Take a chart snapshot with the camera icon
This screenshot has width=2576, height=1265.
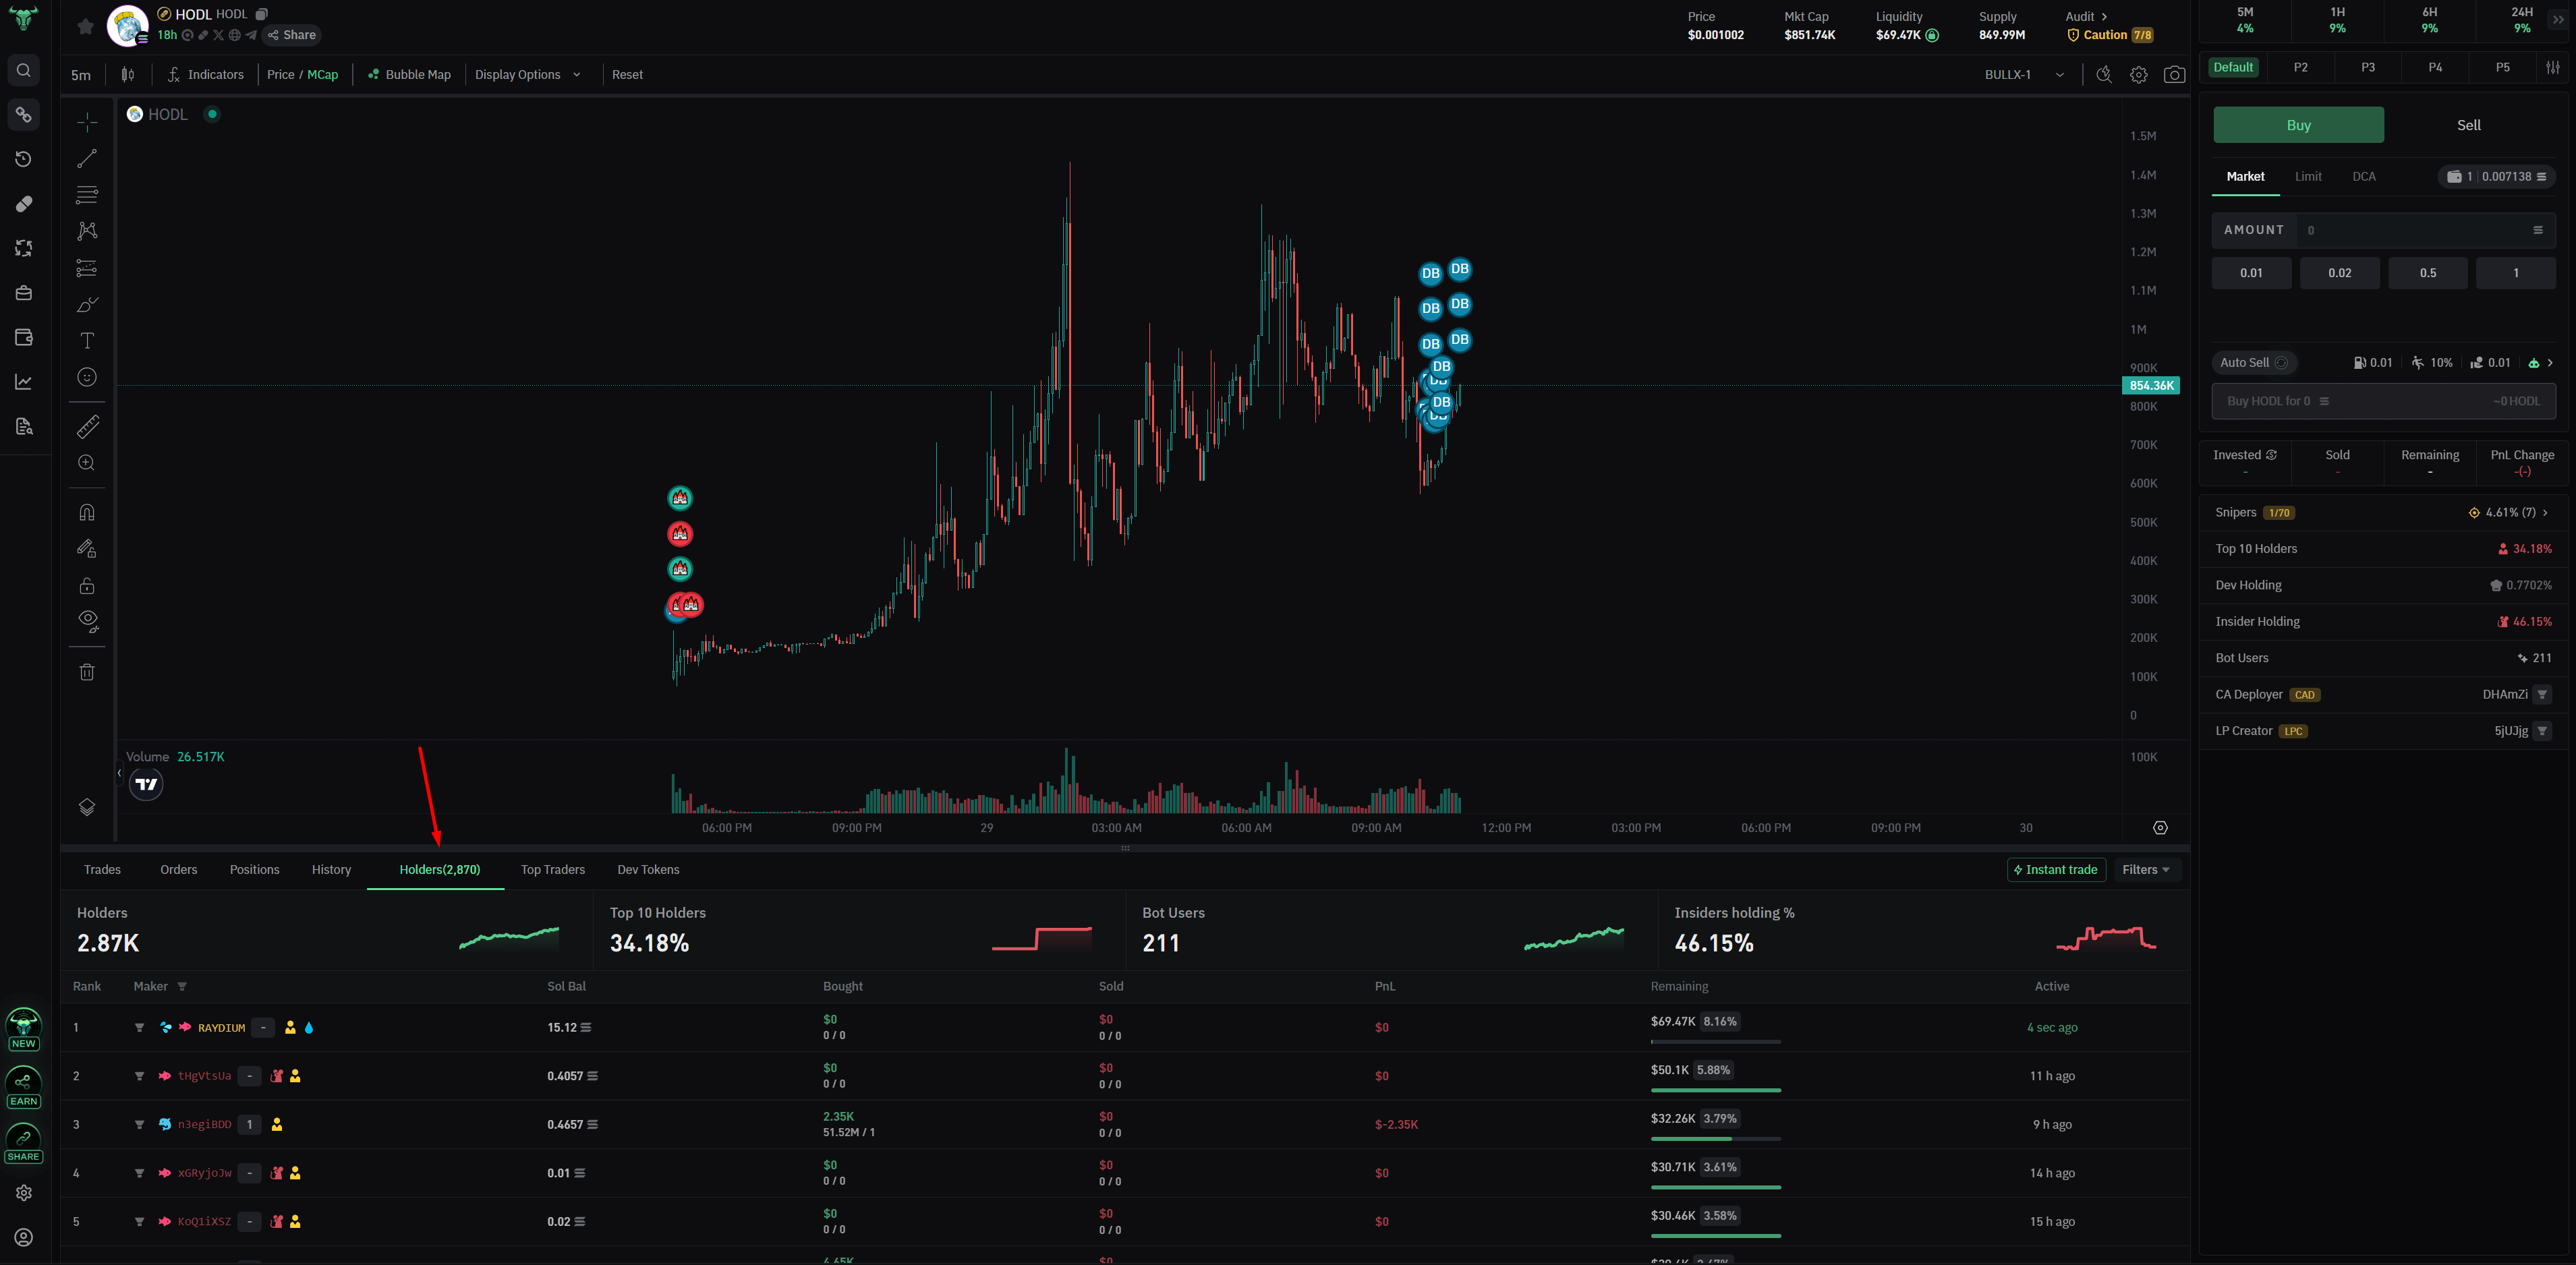2174,74
